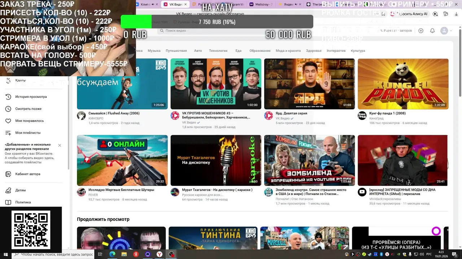Switch to the Mellstroy browser tab
462x259 pixels.
261,4
